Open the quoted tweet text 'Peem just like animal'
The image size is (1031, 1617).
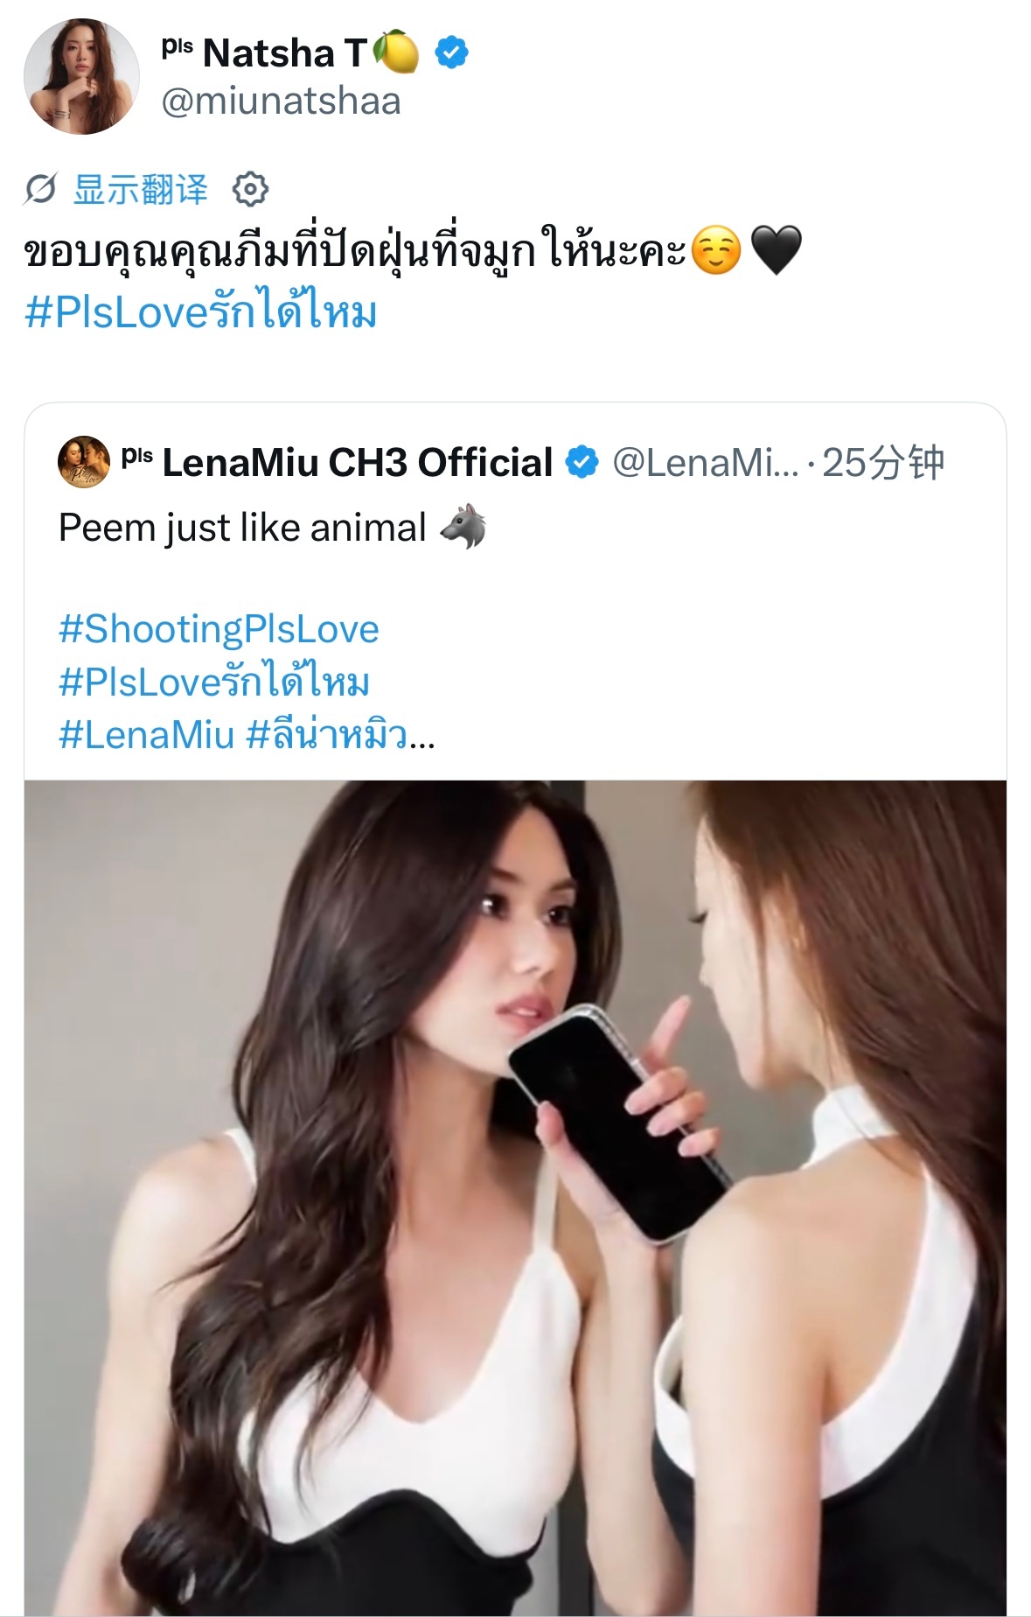pyautogui.click(x=242, y=528)
